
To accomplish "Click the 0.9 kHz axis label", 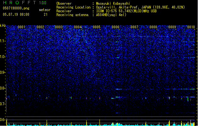I will pos(3,72).
